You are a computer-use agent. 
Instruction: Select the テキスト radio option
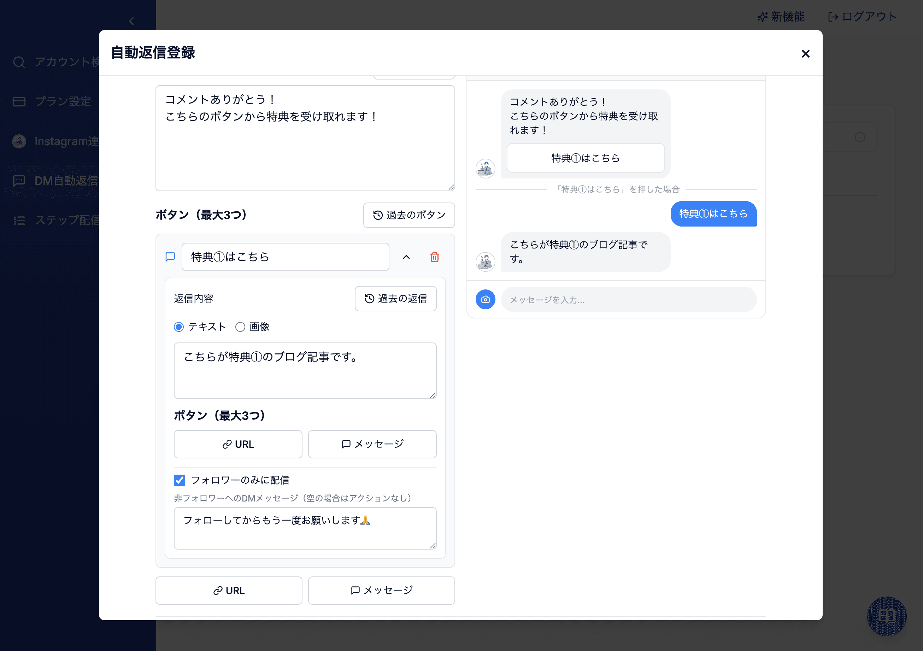[x=179, y=327]
